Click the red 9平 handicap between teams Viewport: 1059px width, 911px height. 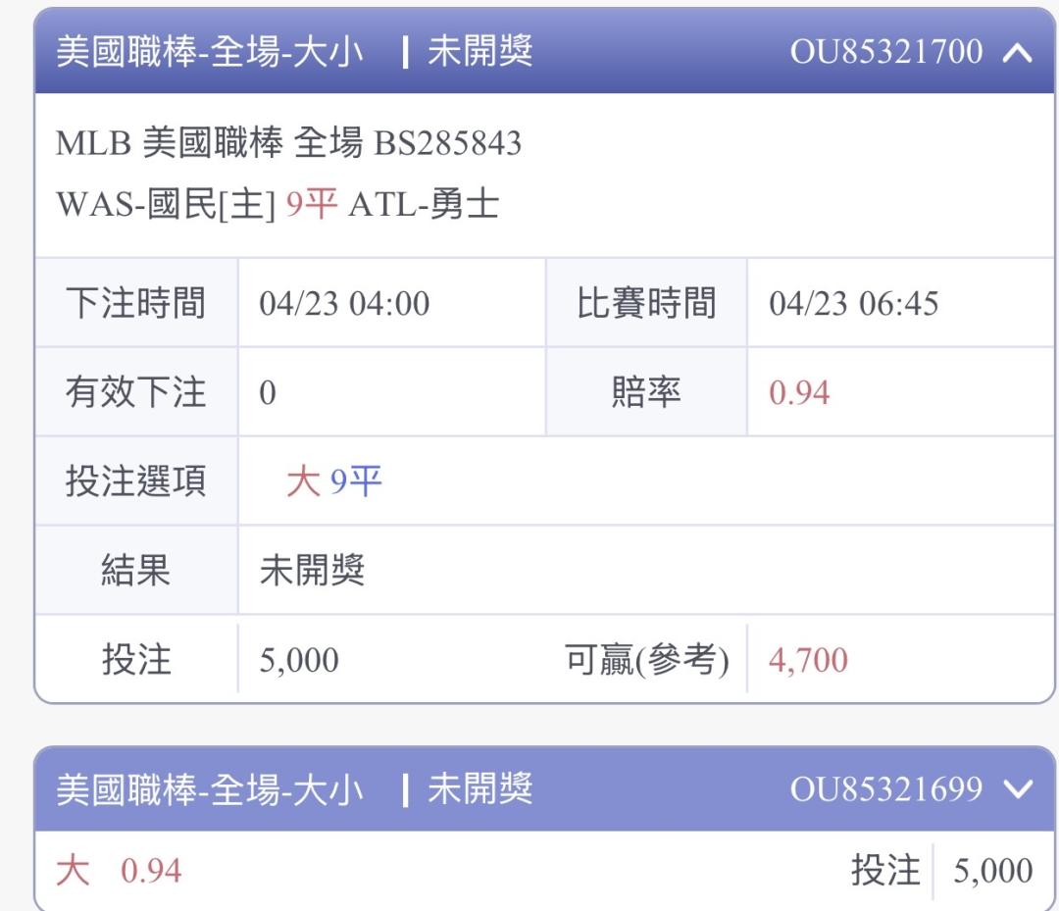[x=312, y=205]
